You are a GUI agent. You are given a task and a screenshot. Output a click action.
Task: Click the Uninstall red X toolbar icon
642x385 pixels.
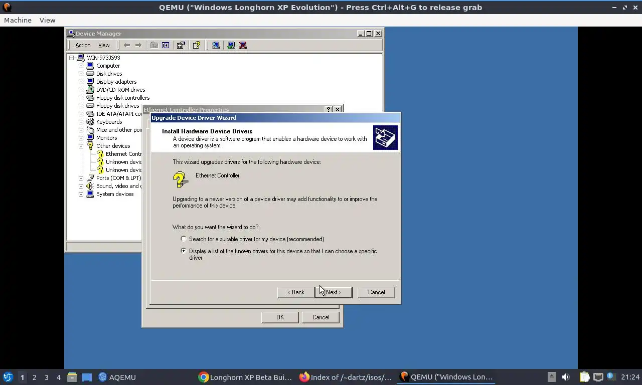(x=243, y=45)
